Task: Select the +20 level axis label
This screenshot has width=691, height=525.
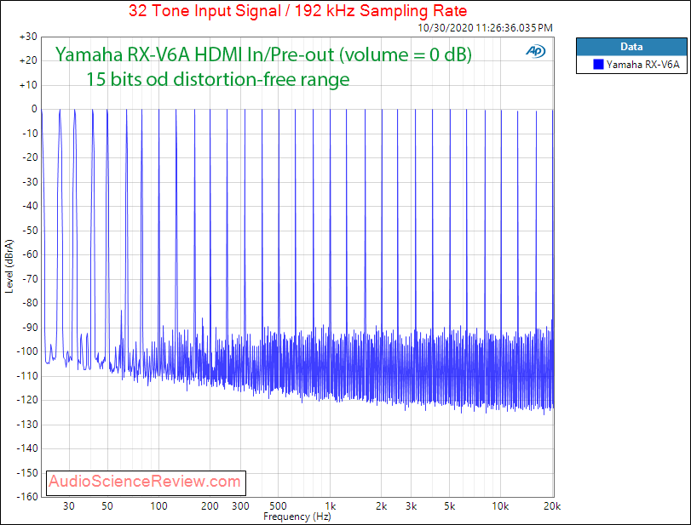Action: click(x=28, y=60)
